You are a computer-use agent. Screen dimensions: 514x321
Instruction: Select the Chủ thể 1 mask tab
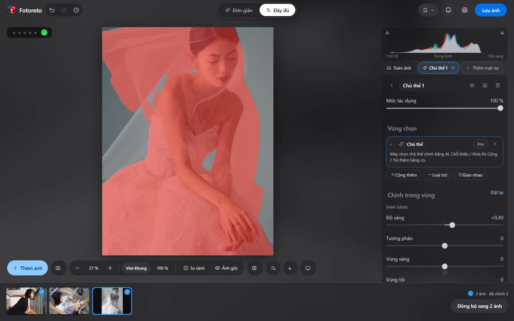(x=435, y=68)
